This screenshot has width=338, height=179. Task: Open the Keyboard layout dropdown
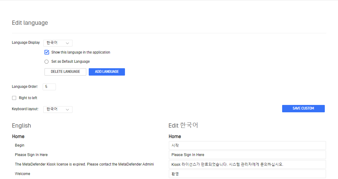[58, 109]
